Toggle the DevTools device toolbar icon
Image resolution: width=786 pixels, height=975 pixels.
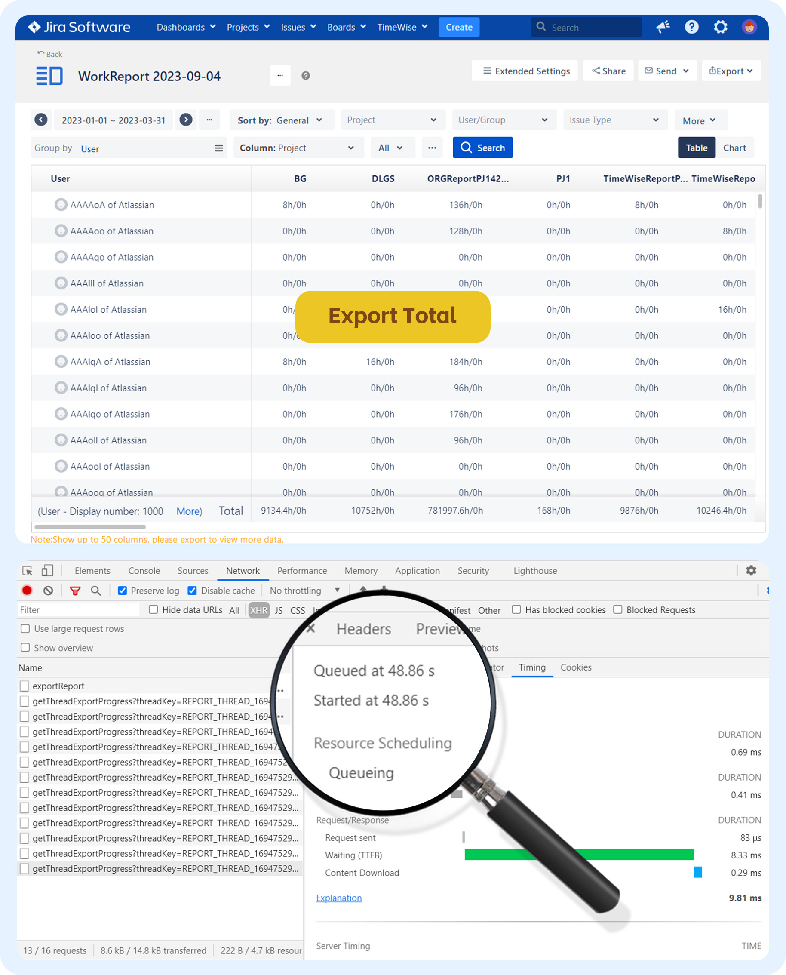pyautogui.click(x=47, y=571)
